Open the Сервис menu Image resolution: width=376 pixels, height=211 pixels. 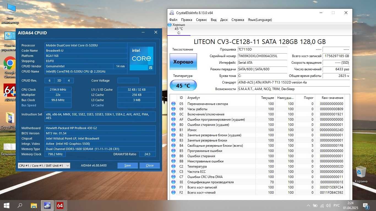201,20
